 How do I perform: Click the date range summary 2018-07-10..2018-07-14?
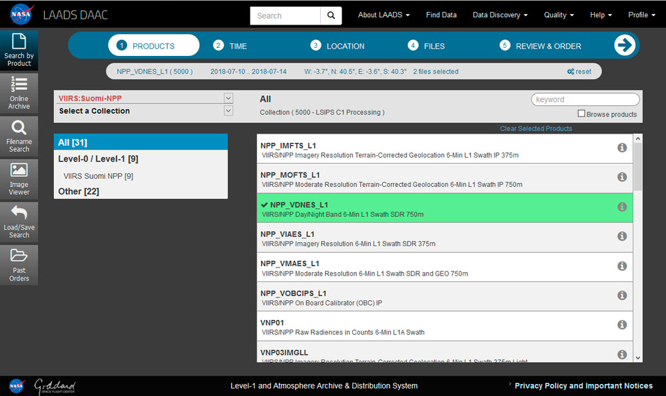point(248,71)
